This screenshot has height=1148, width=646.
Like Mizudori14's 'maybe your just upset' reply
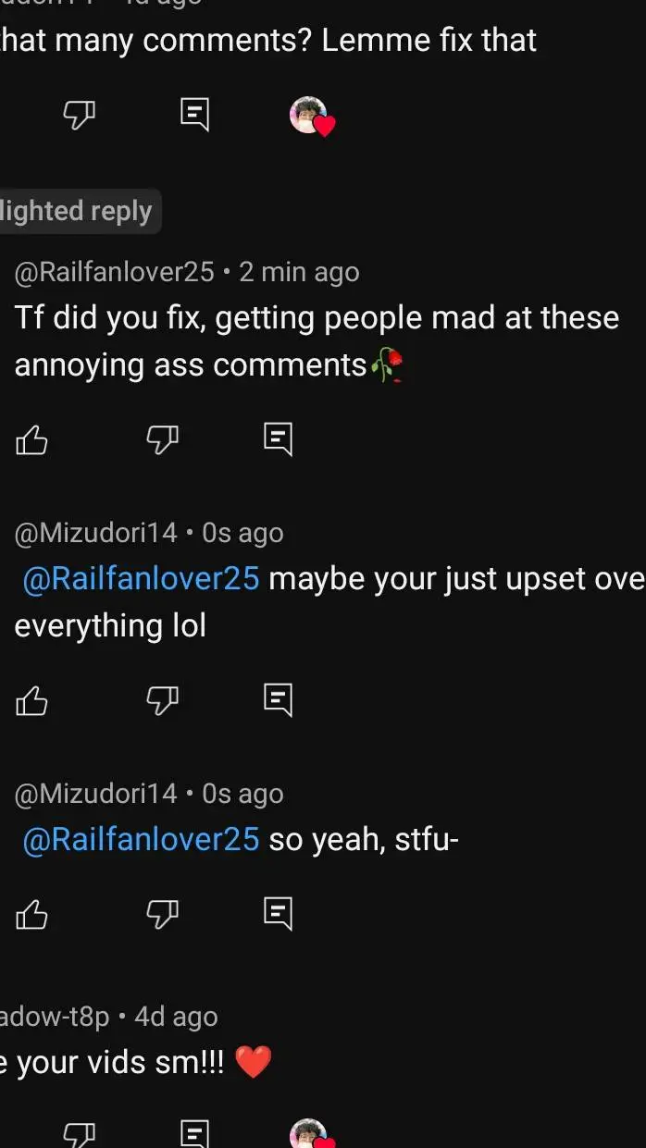pyautogui.click(x=31, y=701)
